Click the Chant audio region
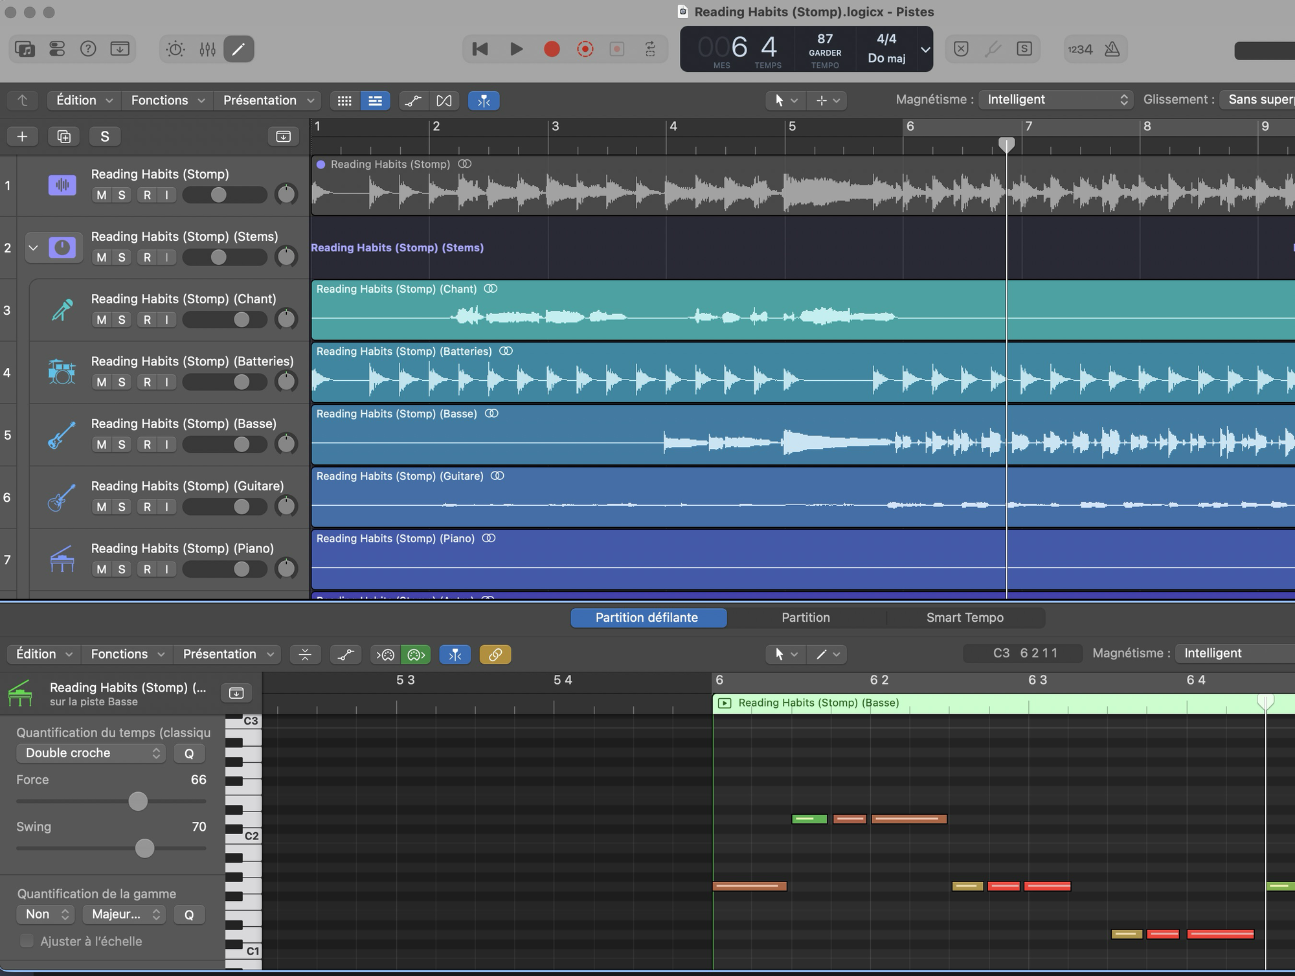The height and width of the screenshot is (976, 1295). (803, 310)
